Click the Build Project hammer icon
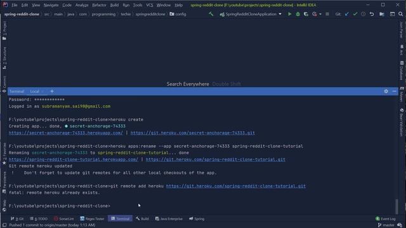 coord(211,14)
